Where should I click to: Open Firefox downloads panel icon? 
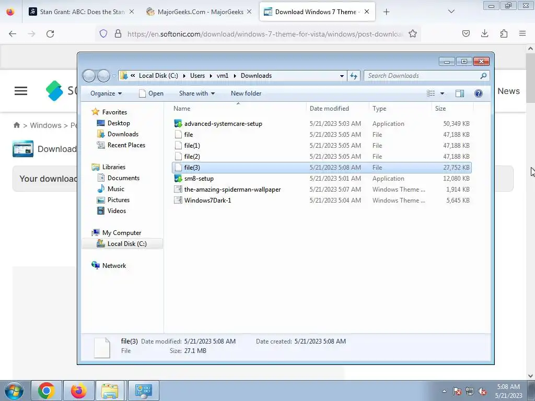pyautogui.click(x=484, y=33)
